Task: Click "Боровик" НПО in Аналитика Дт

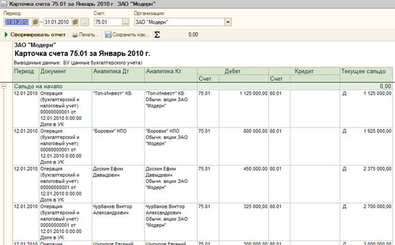Action: [x=110, y=131]
